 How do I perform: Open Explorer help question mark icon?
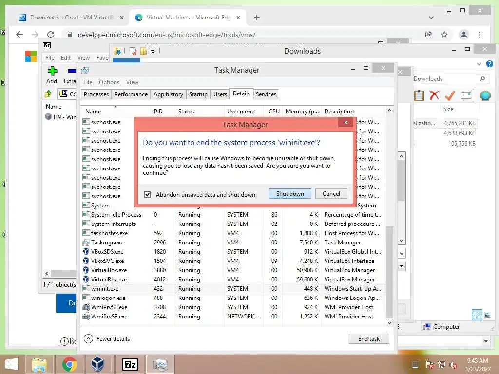click(489, 64)
